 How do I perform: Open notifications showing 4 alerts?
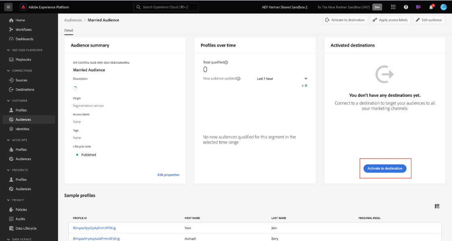coord(430,6)
